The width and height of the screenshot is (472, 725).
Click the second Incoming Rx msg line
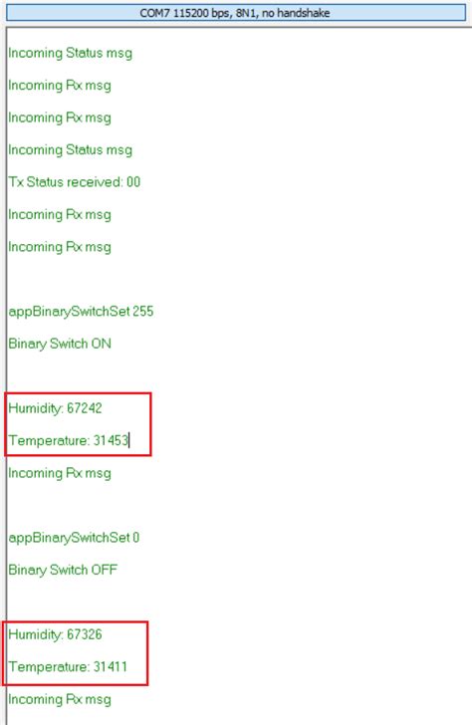click(x=60, y=118)
